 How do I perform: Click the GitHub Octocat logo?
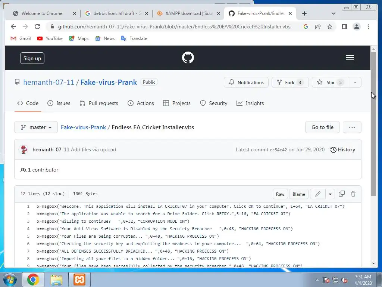188,58
